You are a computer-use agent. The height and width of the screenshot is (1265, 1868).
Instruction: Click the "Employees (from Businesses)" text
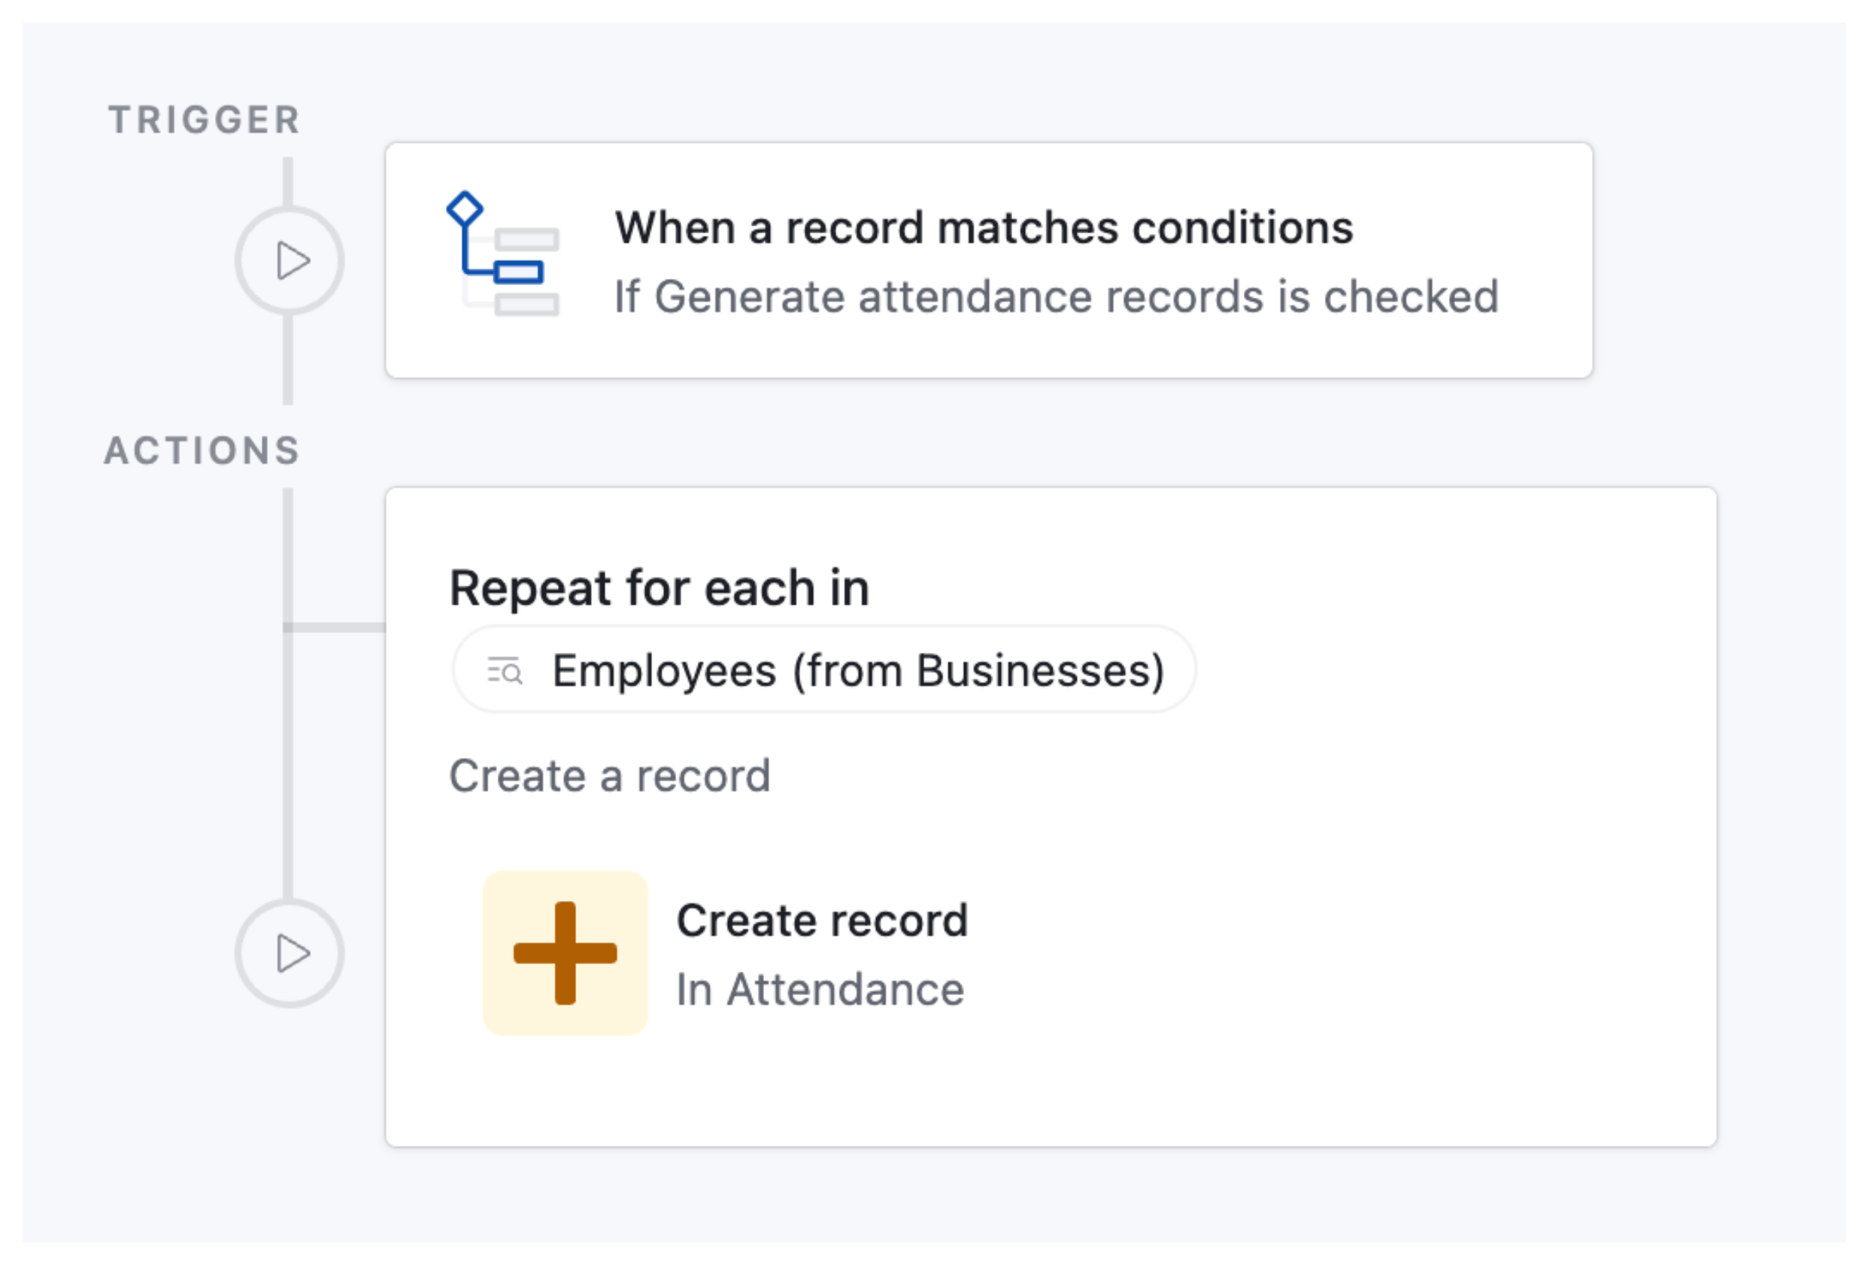859,670
